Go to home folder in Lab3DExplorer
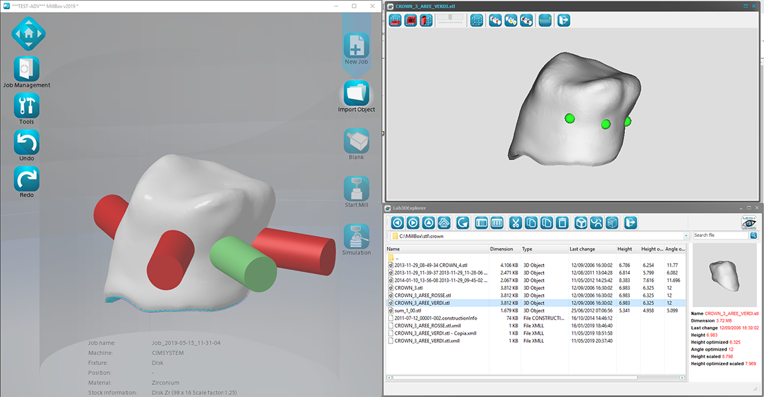 coord(444,223)
